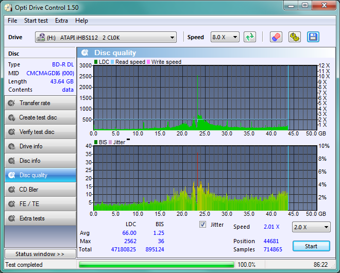Viewport: 340px width, 273px height.
Task: Click the CD Bler sidebar icon
Action: point(11,190)
